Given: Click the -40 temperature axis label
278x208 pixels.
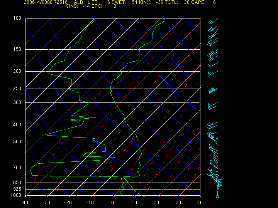Looking at the screenshot, I should 24,203.
